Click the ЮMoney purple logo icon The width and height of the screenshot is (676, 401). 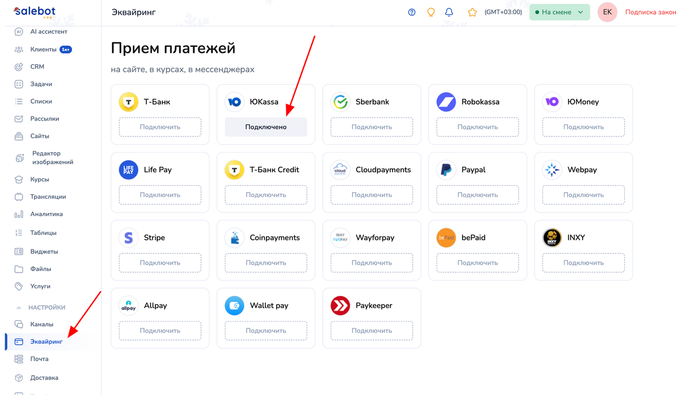tap(552, 102)
